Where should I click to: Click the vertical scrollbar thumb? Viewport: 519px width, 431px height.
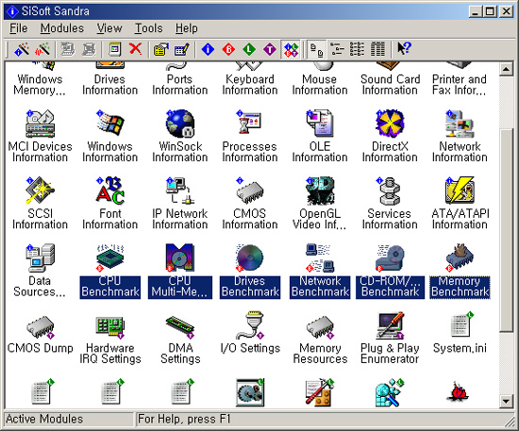tap(506, 230)
